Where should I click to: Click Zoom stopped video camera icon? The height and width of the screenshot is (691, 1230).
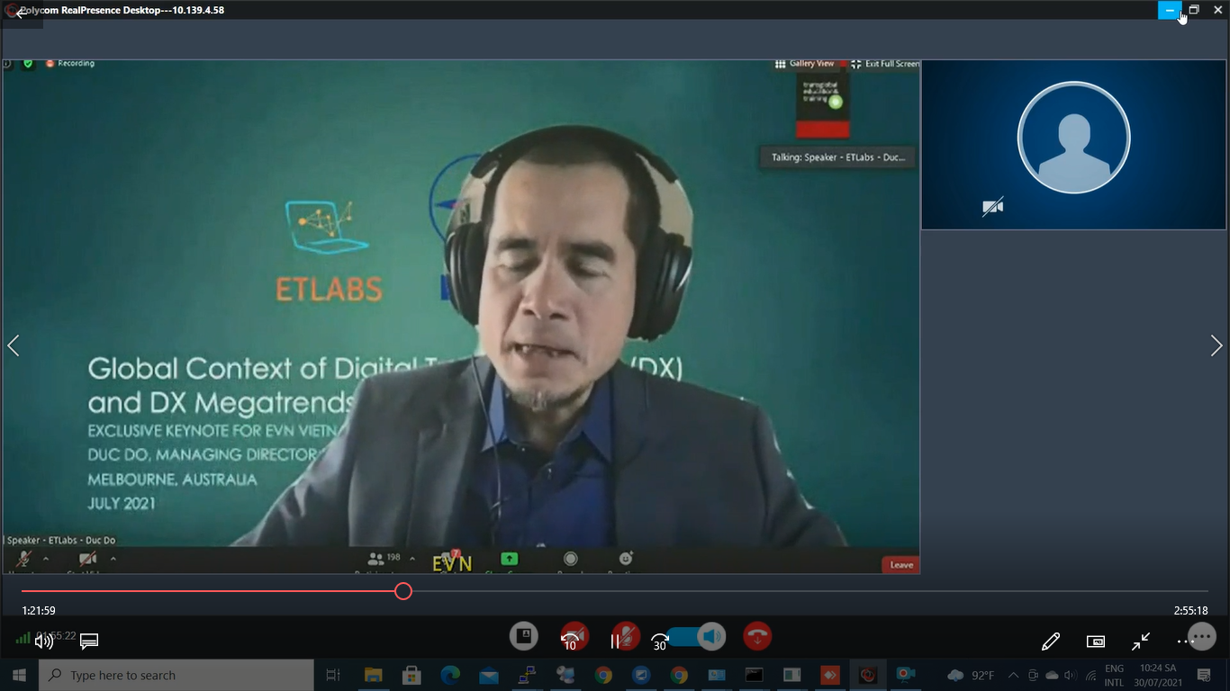[x=87, y=559]
